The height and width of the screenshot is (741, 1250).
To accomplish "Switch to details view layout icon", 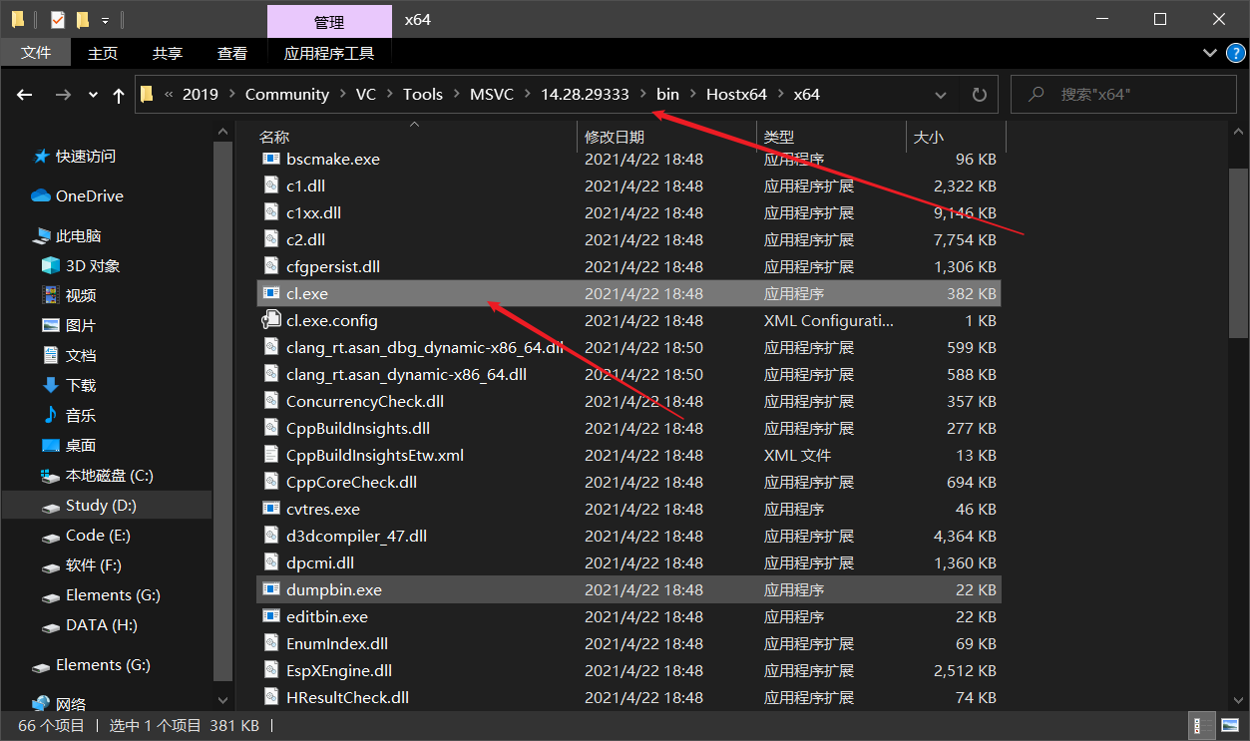I will pos(1202,725).
